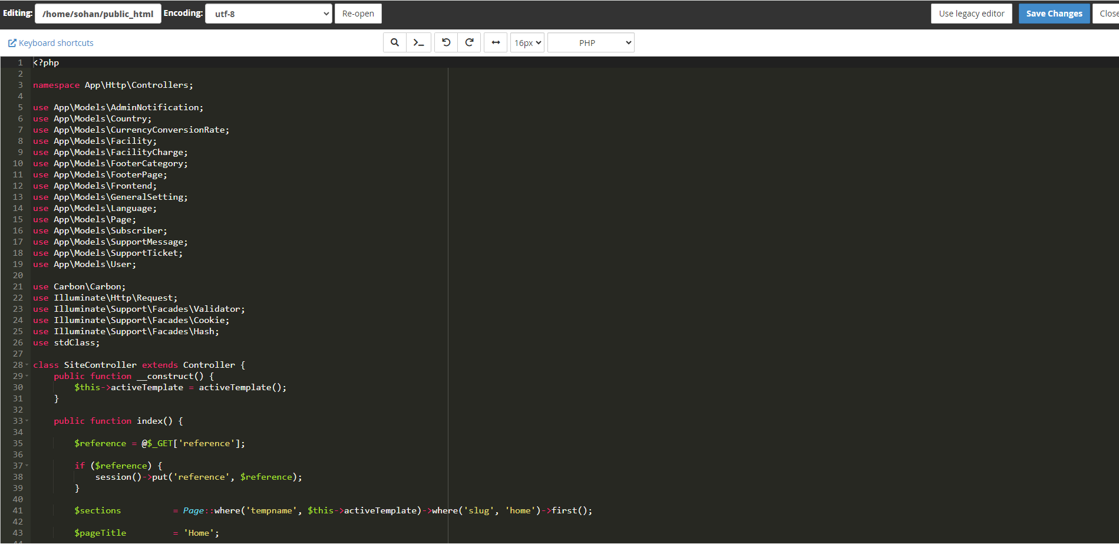Click line number 20 in the gutter
The width and height of the screenshot is (1119, 544).
pyautogui.click(x=18, y=275)
